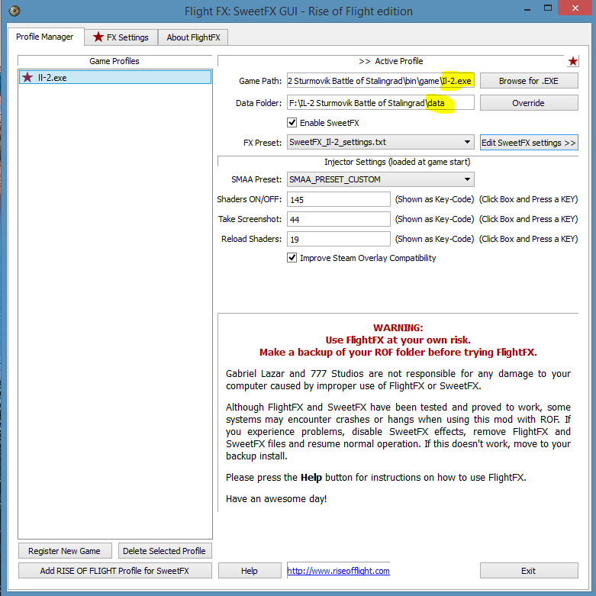This screenshot has height=596, width=596.
Task: Click the Injector Settings header label
Action: (x=398, y=162)
